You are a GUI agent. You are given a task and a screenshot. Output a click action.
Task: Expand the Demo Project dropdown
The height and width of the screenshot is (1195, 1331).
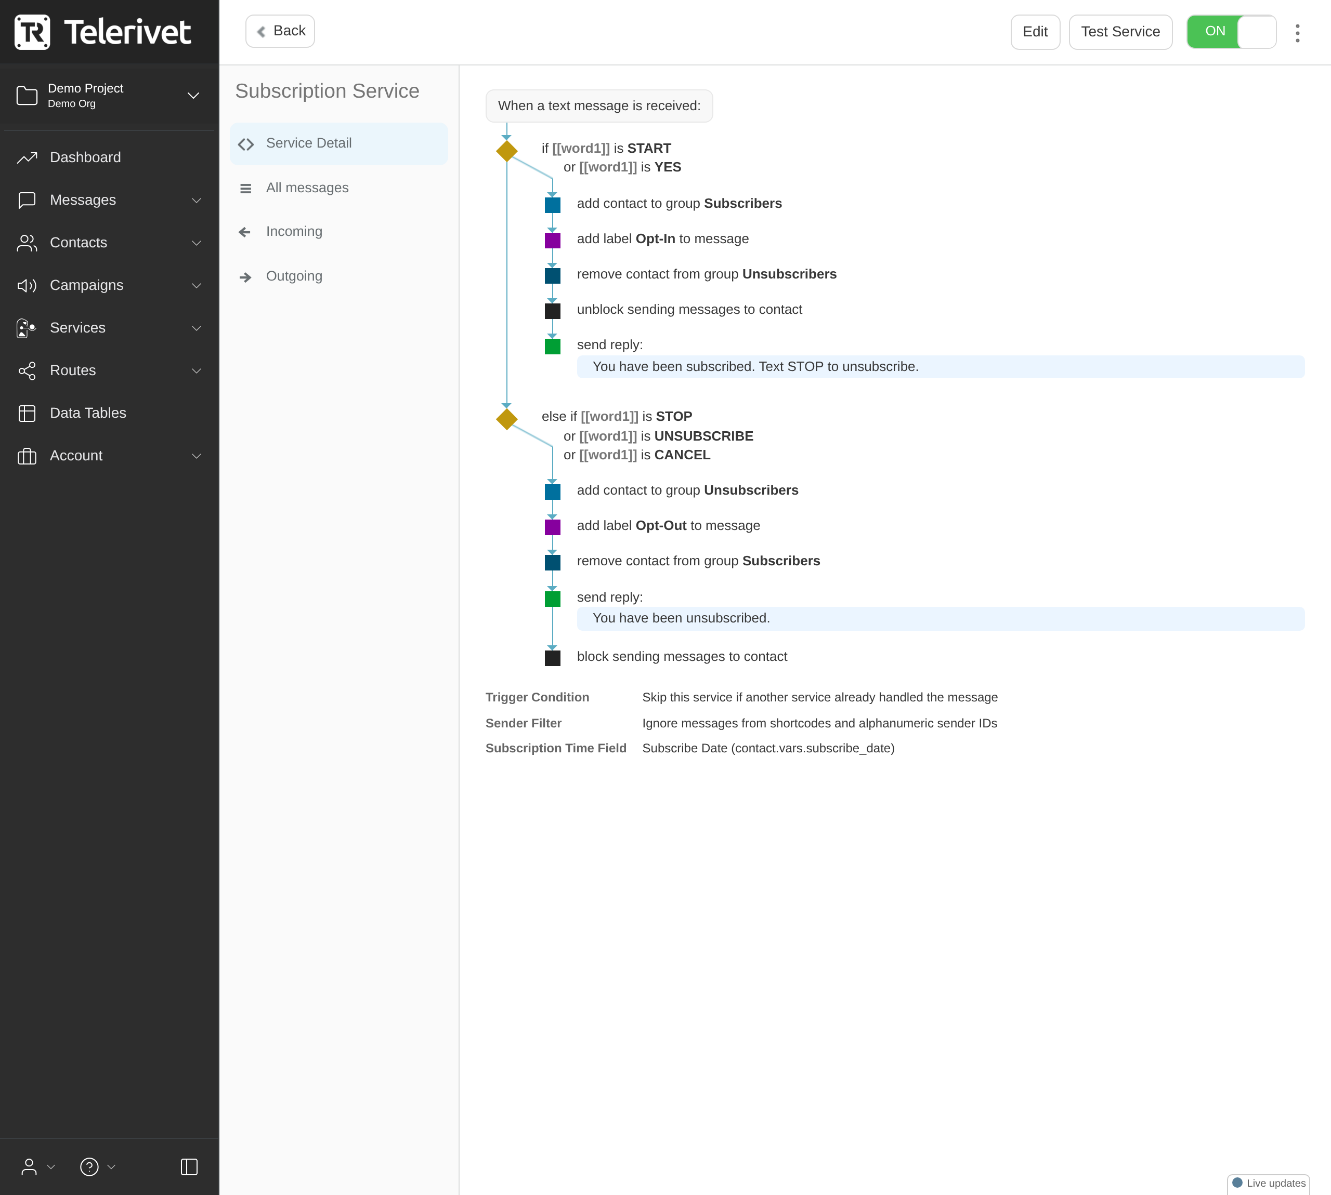(193, 96)
